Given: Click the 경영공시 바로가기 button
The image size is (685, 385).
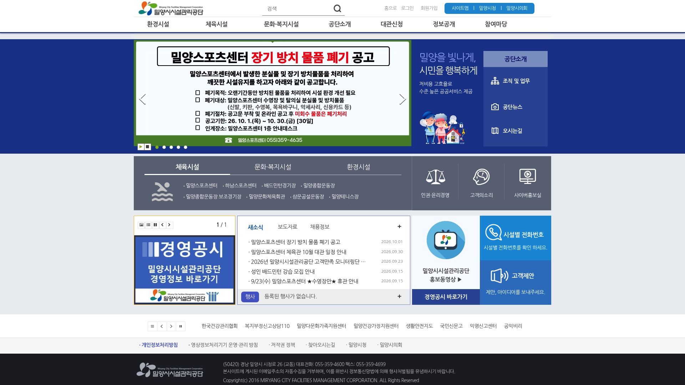Looking at the screenshot, I should click(446, 297).
